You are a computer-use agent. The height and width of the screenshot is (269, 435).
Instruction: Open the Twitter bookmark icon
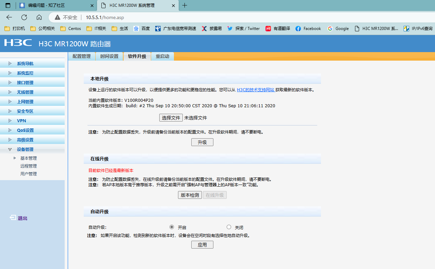coord(230,29)
